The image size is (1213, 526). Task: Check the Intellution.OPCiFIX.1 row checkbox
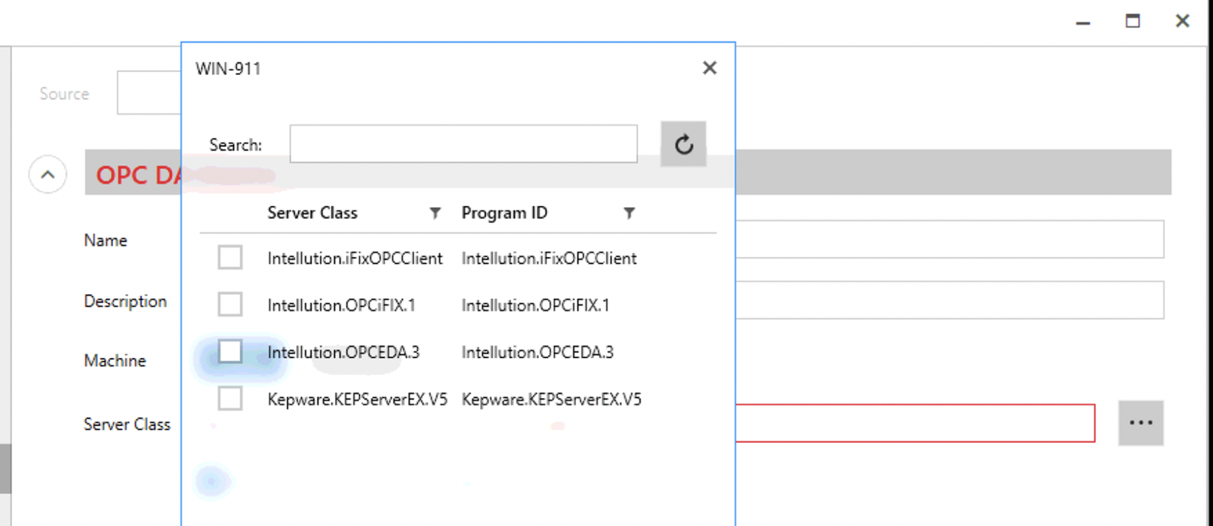(x=230, y=305)
